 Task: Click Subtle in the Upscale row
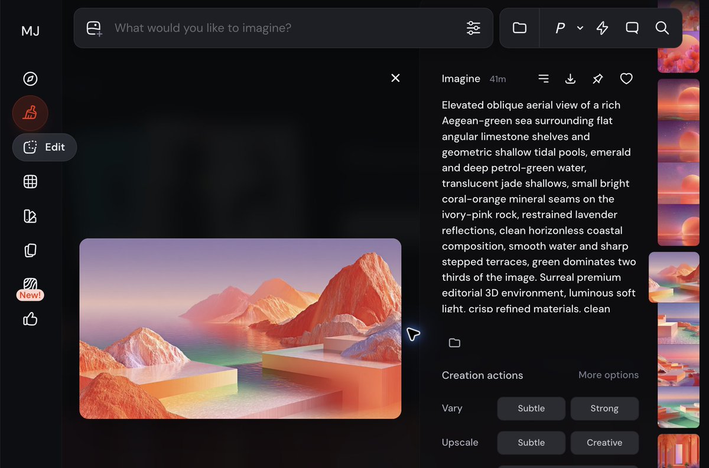[x=531, y=443]
